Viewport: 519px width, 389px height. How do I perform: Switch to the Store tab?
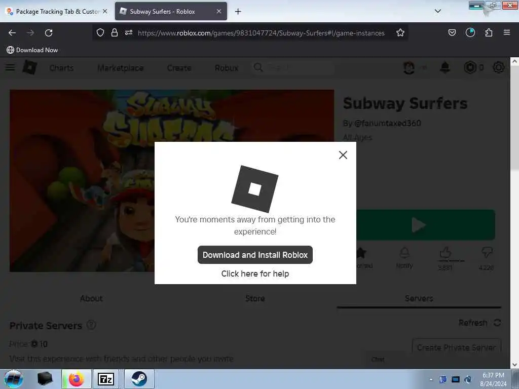pos(255,298)
